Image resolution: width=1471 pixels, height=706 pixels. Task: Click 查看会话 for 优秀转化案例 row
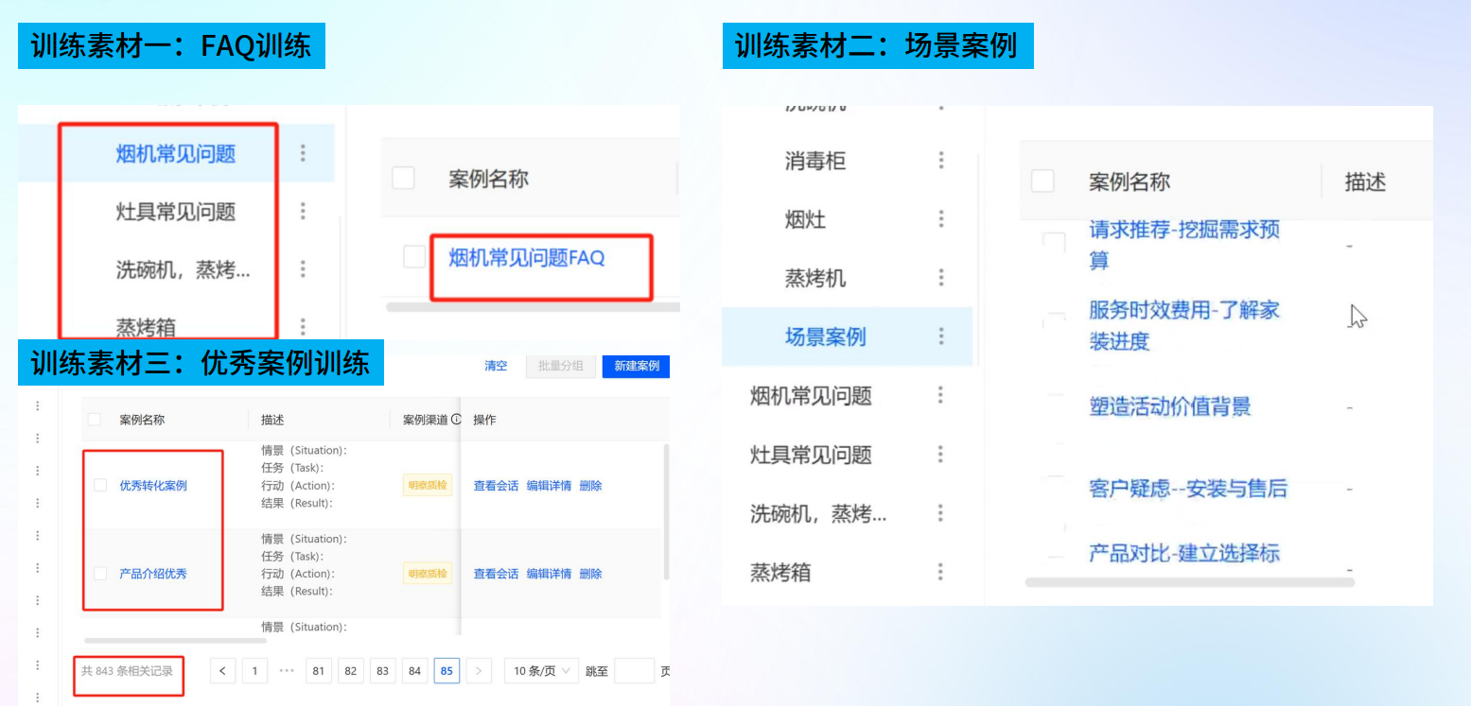496,486
